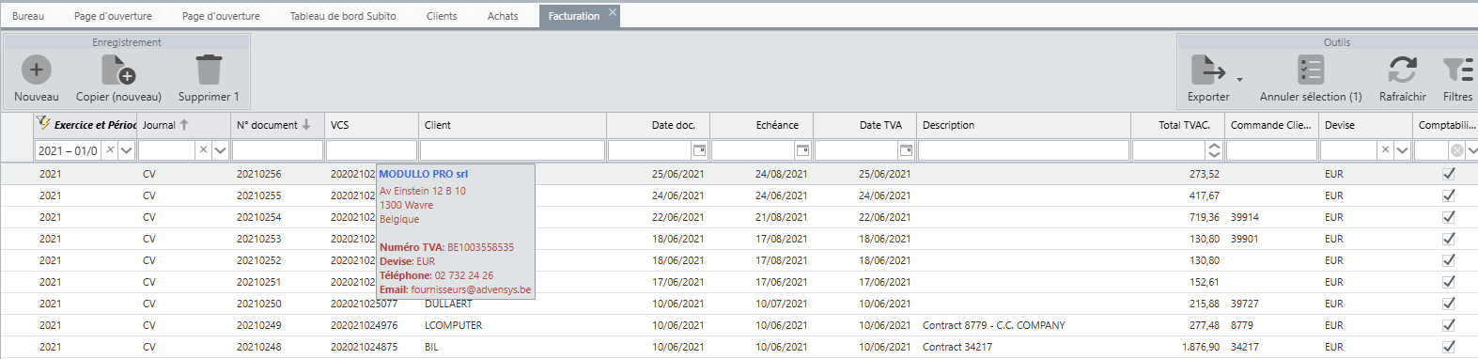Click document number 20210253
The width and height of the screenshot is (1478, 359).
pyautogui.click(x=258, y=239)
